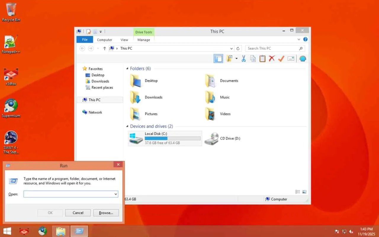Go back using the Back arrow

(x=83, y=48)
